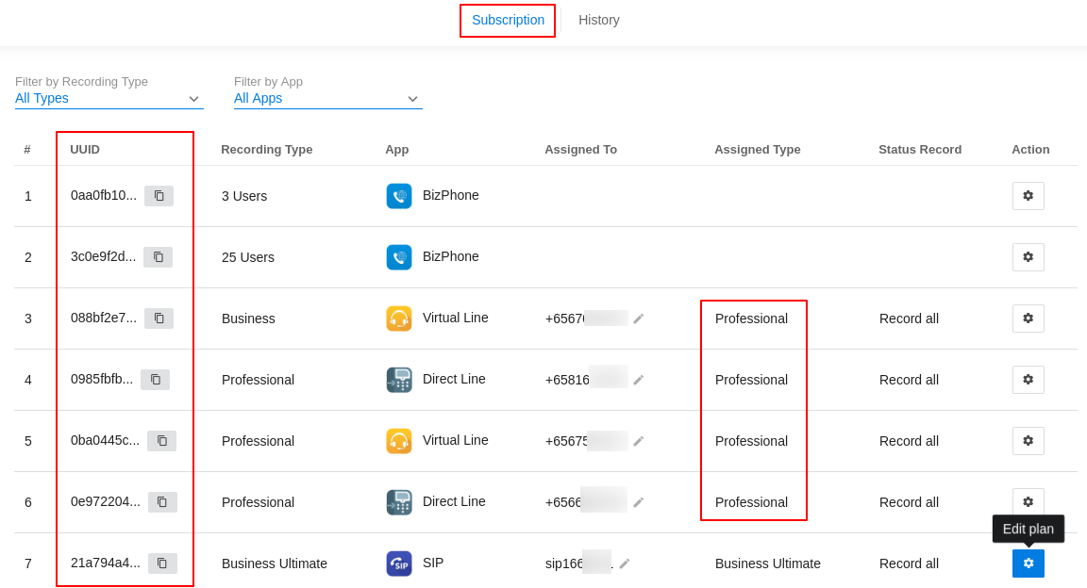Click the SIP app icon in row 7

coord(398,563)
